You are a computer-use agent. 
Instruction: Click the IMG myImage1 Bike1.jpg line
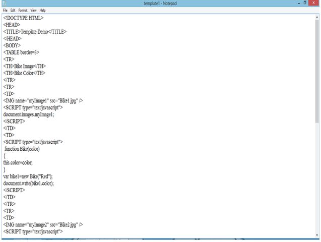[x=43, y=101]
